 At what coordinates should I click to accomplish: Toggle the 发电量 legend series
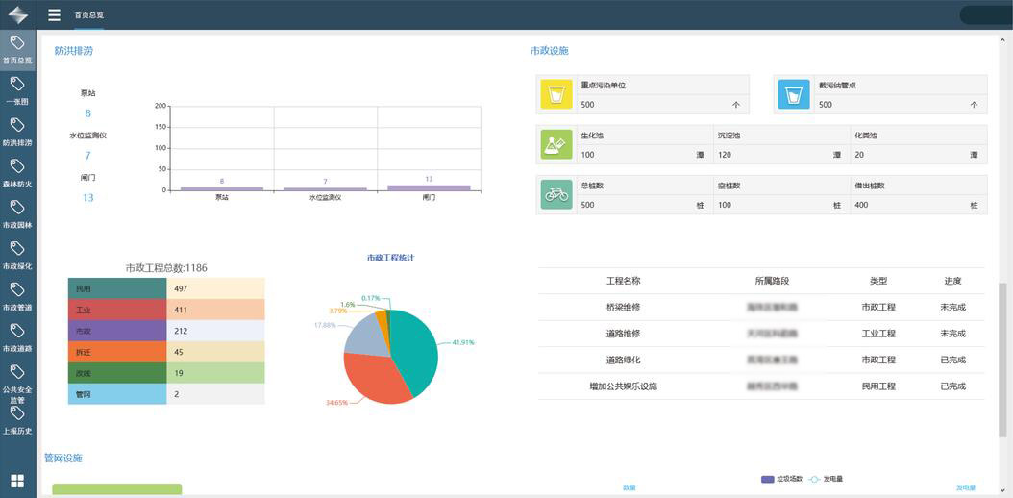(x=826, y=479)
